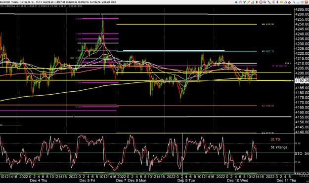Click the Dec 5 Fri date label
Viewport: 309px width, 183px height.
click(88, 181)
